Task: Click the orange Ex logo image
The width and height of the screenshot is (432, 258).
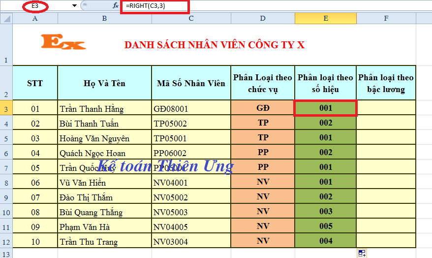Action: (63, 42)
